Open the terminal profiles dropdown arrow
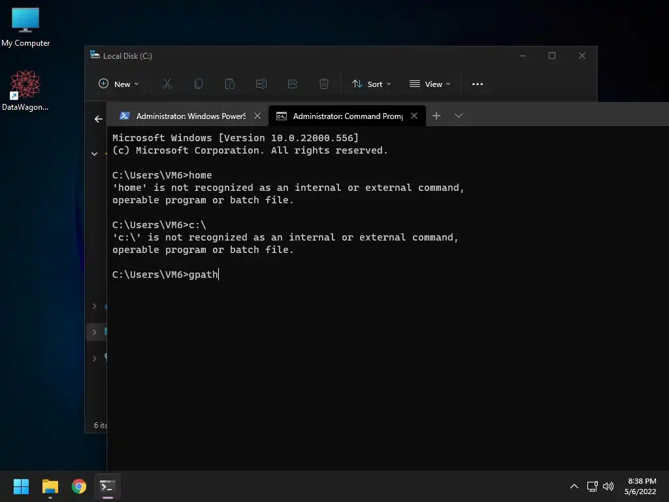This screenshot has width=669, height=502. click(x=459, y=116)
